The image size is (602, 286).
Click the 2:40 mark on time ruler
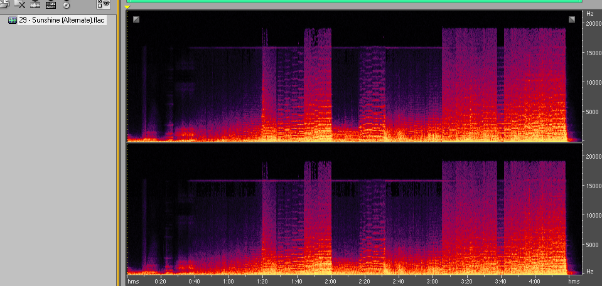(399, 282)
